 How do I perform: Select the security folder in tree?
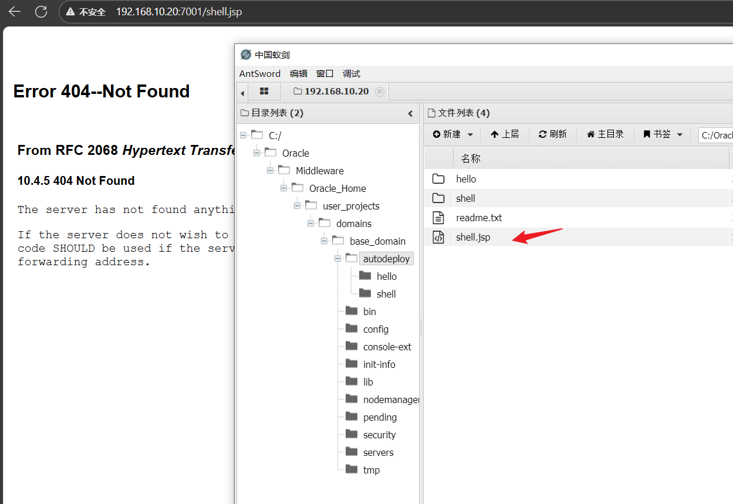click(x=379, y=435)
